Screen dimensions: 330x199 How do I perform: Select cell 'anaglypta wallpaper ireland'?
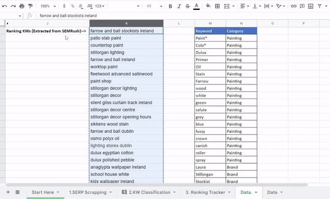[x=126, y=167]
